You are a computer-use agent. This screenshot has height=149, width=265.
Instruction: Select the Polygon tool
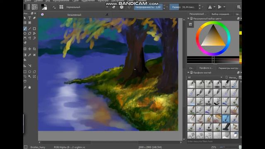click(x=29, y=34)
